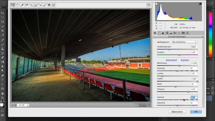Open the Split Toning panel tab
This screenshot has height=121, width=215.
point(171,33)
